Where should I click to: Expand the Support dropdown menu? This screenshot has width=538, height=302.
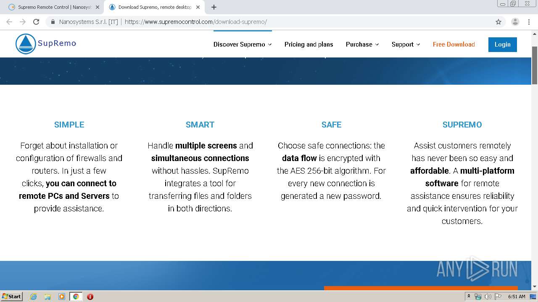coord(406,44)
